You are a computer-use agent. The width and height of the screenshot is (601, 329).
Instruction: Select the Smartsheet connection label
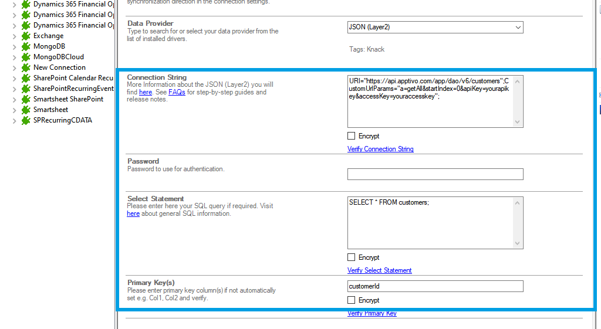(x=50, y=110)
